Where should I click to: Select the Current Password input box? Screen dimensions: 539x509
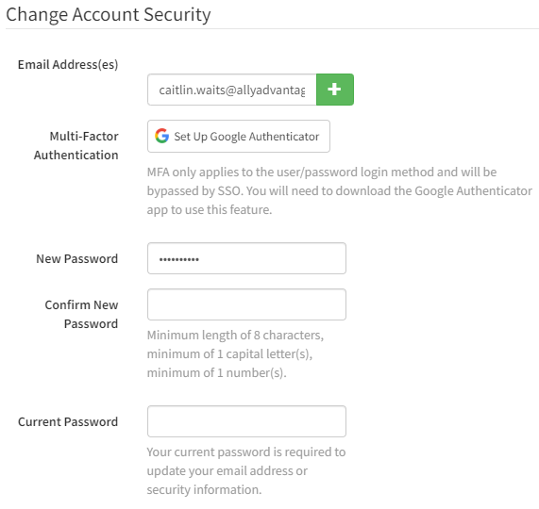[x=246, y=421]
